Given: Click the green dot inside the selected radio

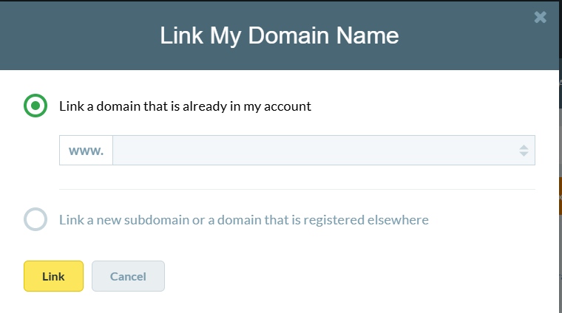Looking at the screenshot, I should click(35, 106).
